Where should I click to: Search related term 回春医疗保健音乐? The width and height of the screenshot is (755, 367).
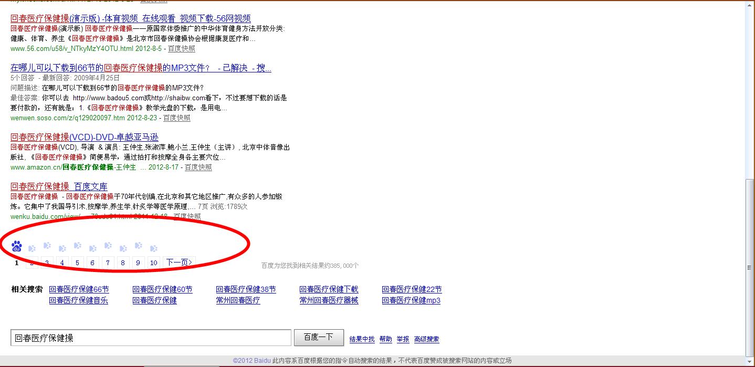tap(78, 300)
